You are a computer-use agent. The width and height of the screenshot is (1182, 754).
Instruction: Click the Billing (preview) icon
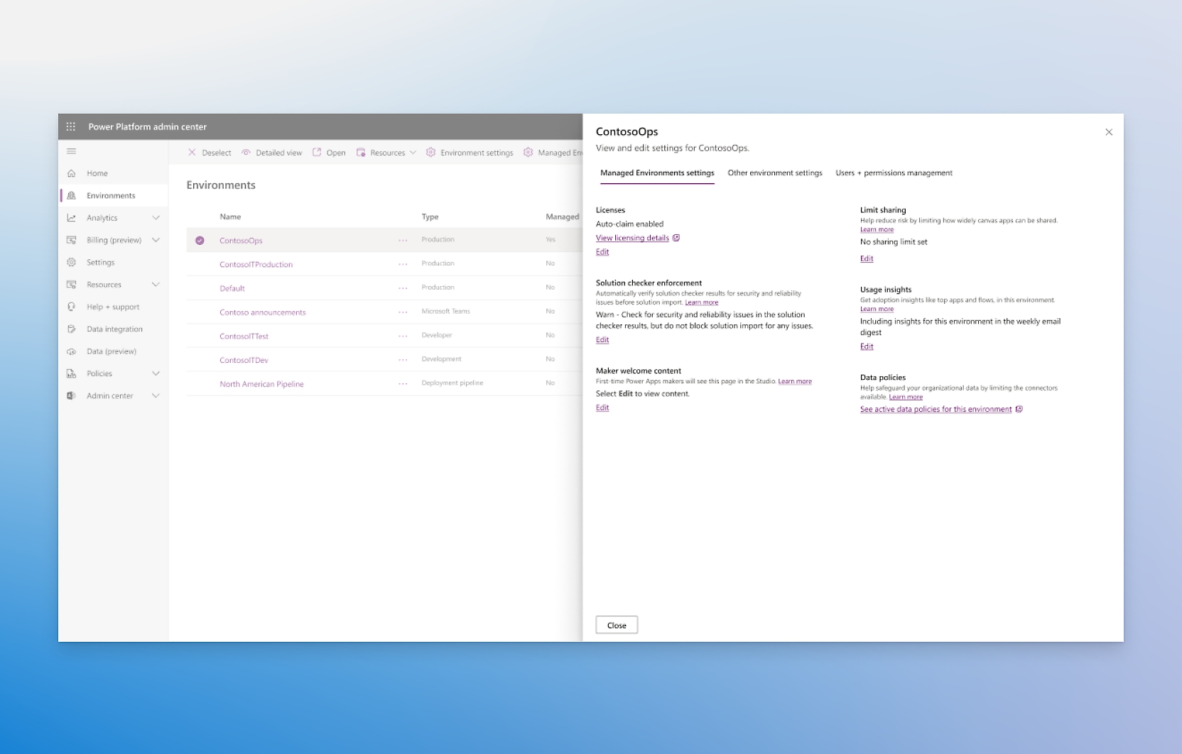71,240
